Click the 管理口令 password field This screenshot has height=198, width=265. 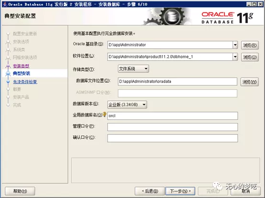point(173,127)
